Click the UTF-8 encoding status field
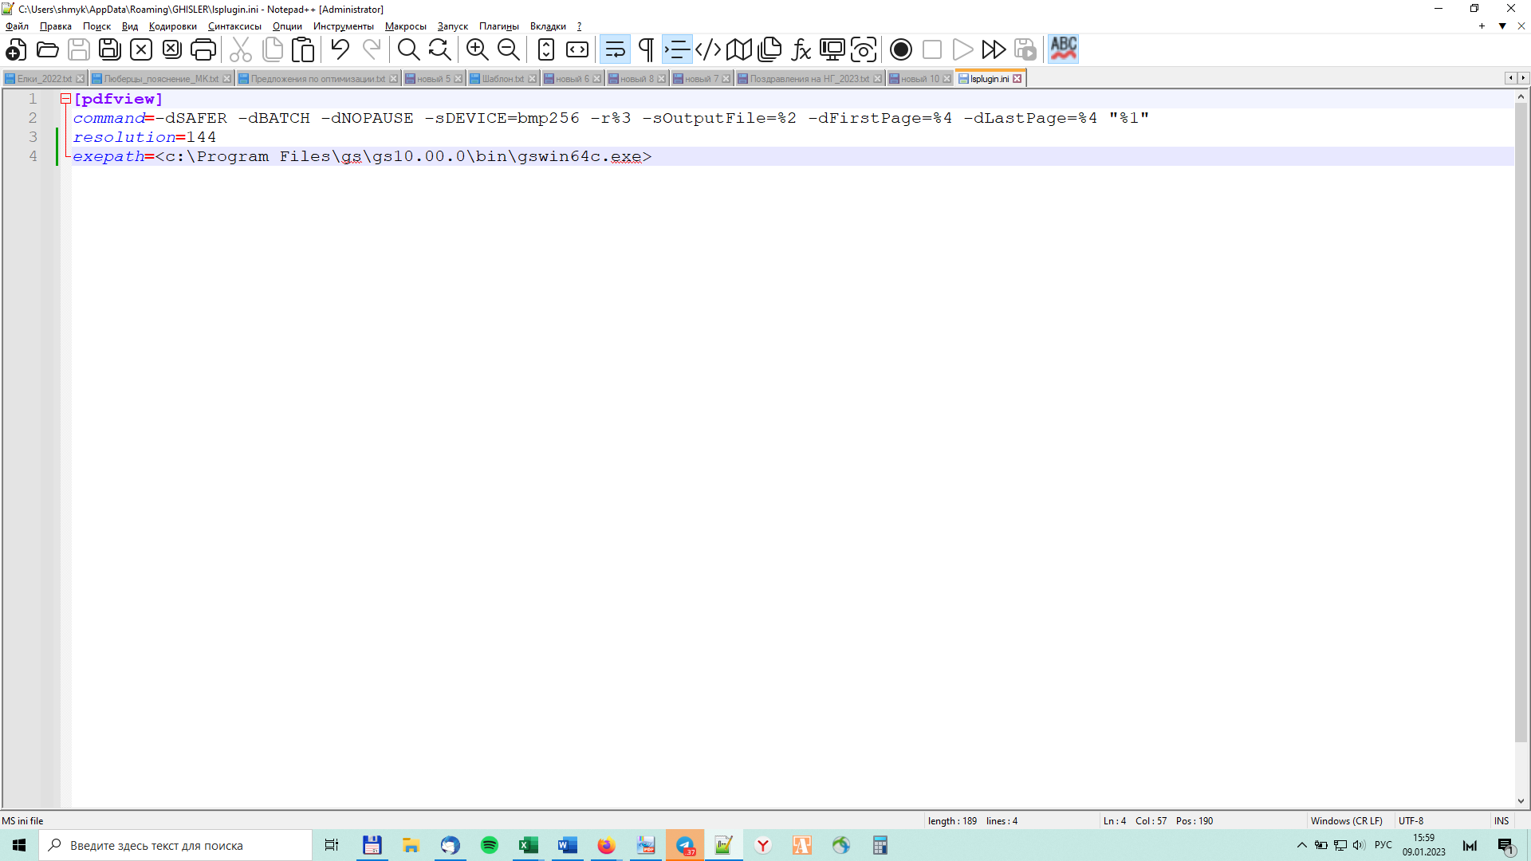Screen dimensions: 1531x861 1411,820
